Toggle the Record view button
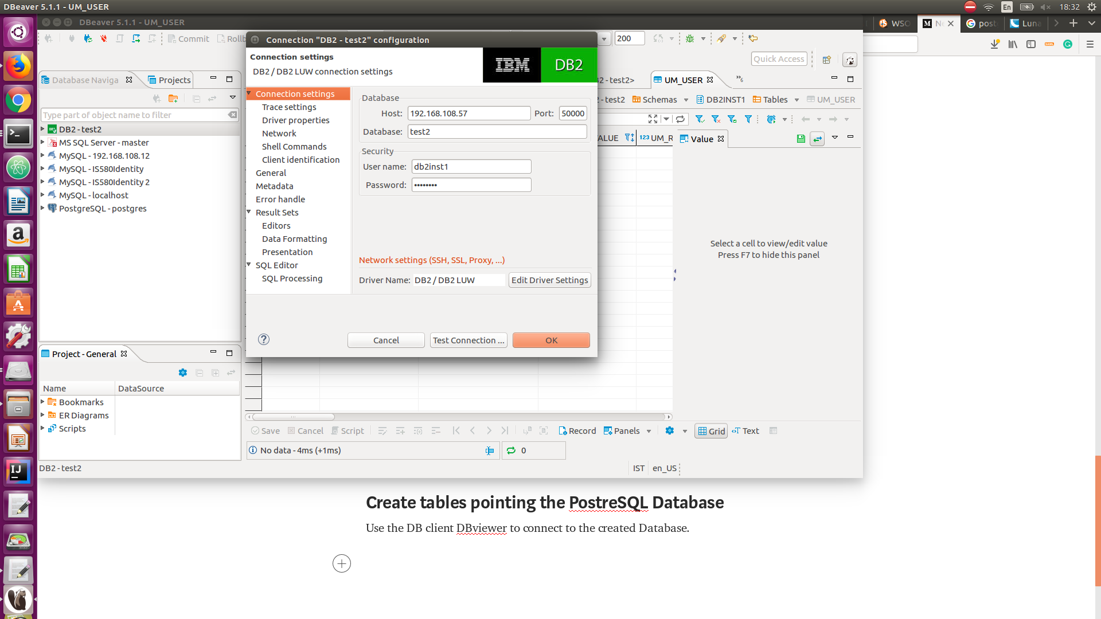This screenshot has height=619, width=1101. coord(577,431)
